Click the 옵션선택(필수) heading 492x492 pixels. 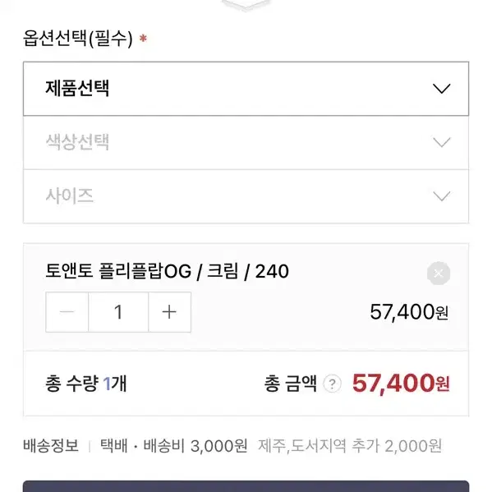(x=78, y=39)
